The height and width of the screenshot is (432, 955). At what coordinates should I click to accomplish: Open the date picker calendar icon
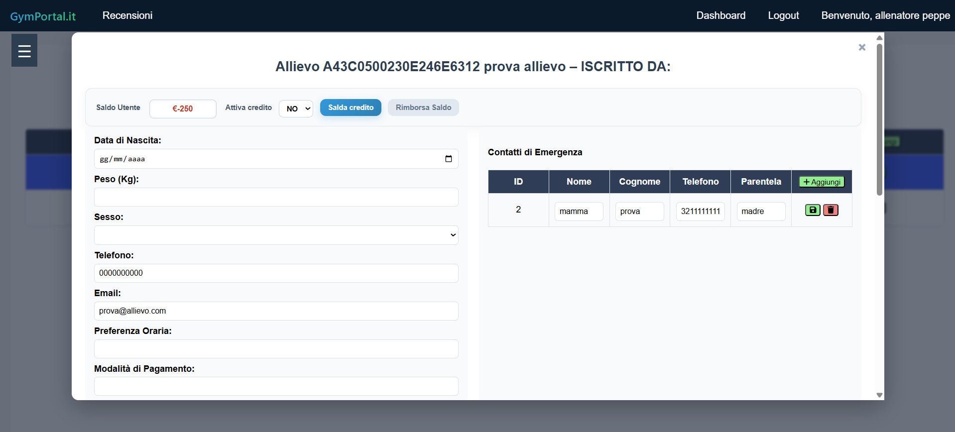[x=449, y=159]
